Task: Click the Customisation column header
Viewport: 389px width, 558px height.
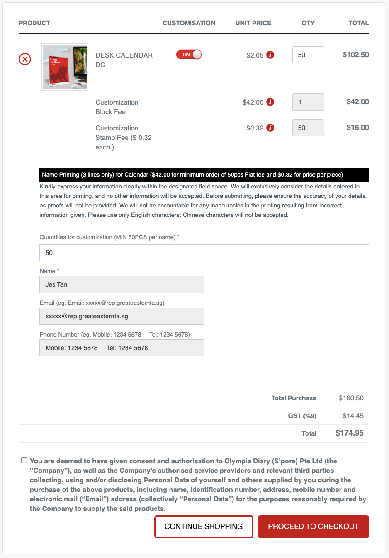Action: (x=189, y=23)
